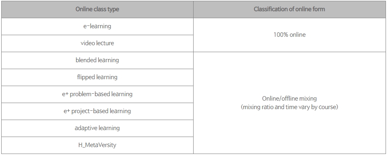This screenshot has height=156, width=388.
Task: Click the flipped learning cell
Action: (x=97, y=78)
